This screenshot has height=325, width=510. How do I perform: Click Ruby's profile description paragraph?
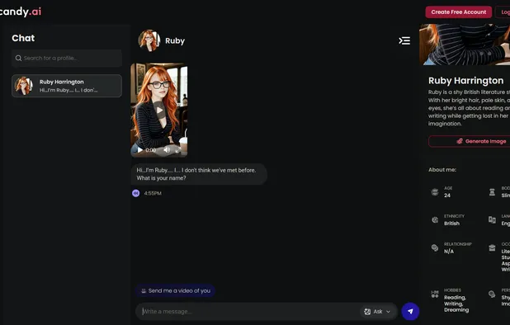(469, 108)
